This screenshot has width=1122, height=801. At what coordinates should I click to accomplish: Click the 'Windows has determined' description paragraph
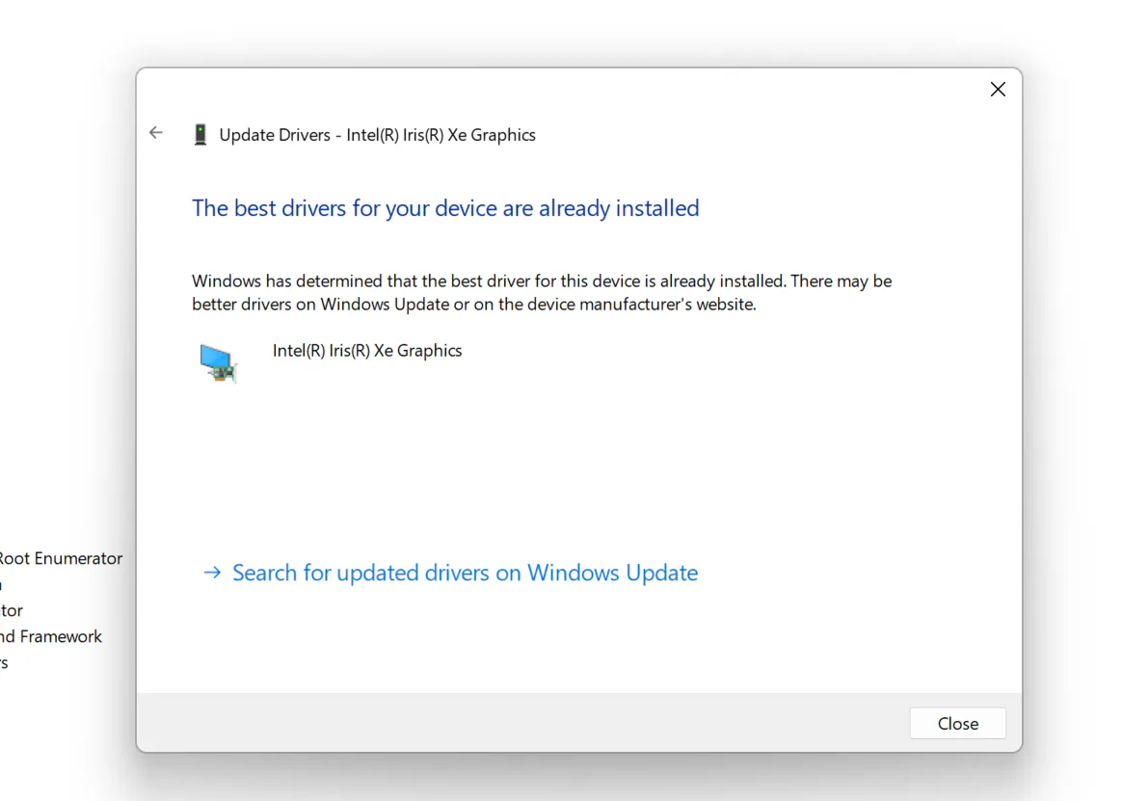tap(542, 293)
